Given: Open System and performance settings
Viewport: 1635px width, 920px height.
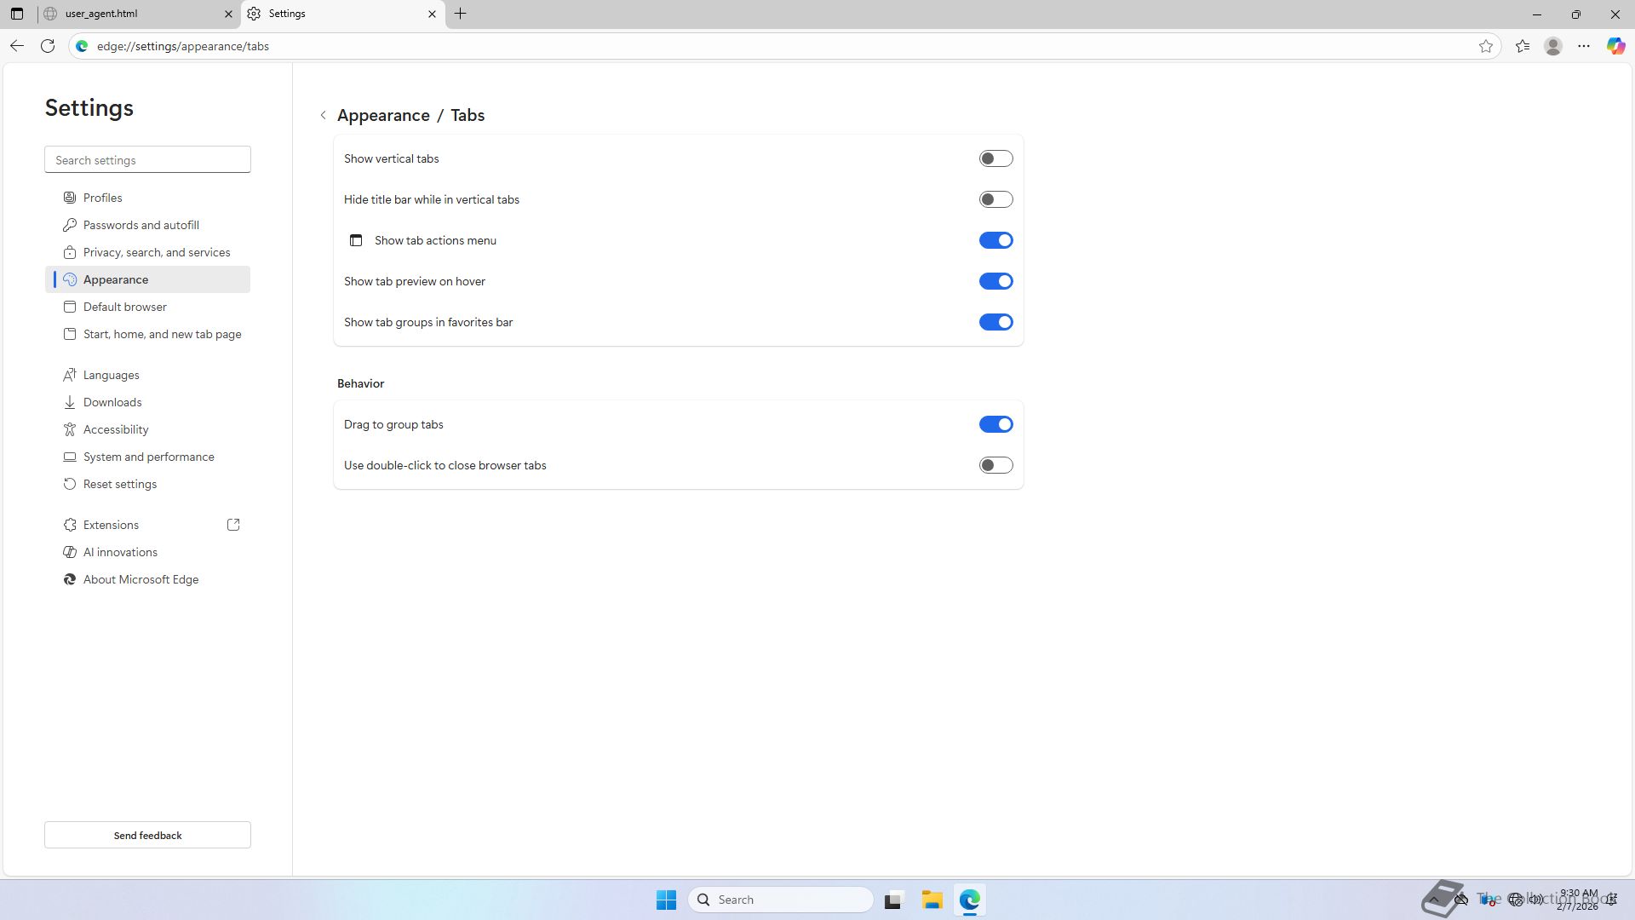Looking at the screenshot, I should click(148, 457).
